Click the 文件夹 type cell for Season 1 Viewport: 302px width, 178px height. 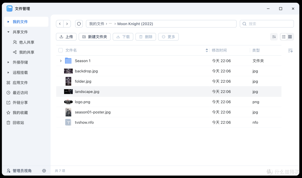258,61
